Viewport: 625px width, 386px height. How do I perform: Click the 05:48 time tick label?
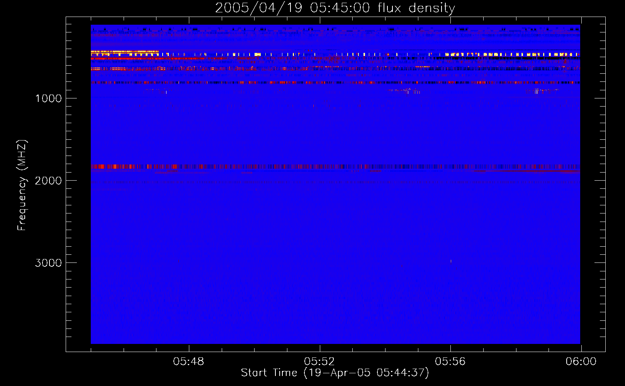click(189, 361)
